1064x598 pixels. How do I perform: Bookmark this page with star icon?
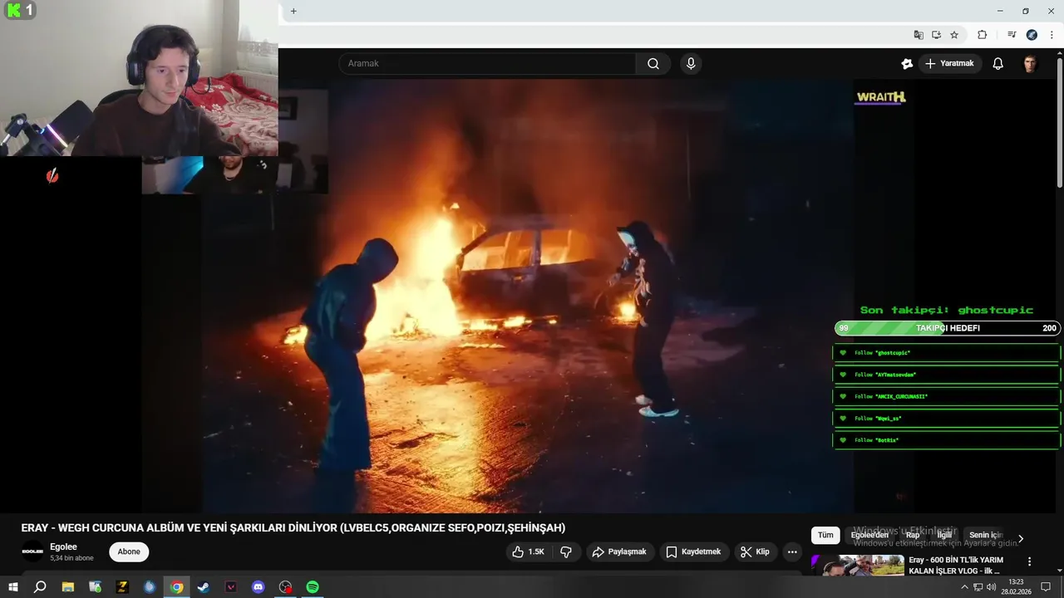[x=954, y=35]
